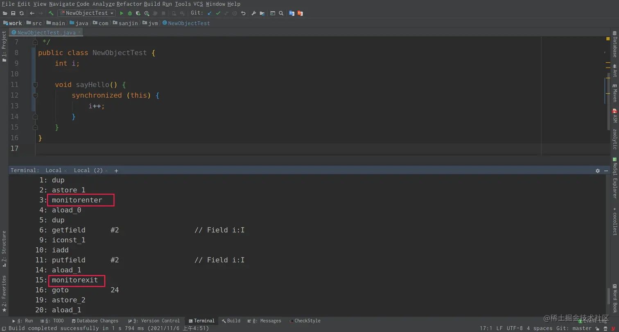Start debugging with the green bug icon
Screen dimensions: 619x332
[130, 13]
